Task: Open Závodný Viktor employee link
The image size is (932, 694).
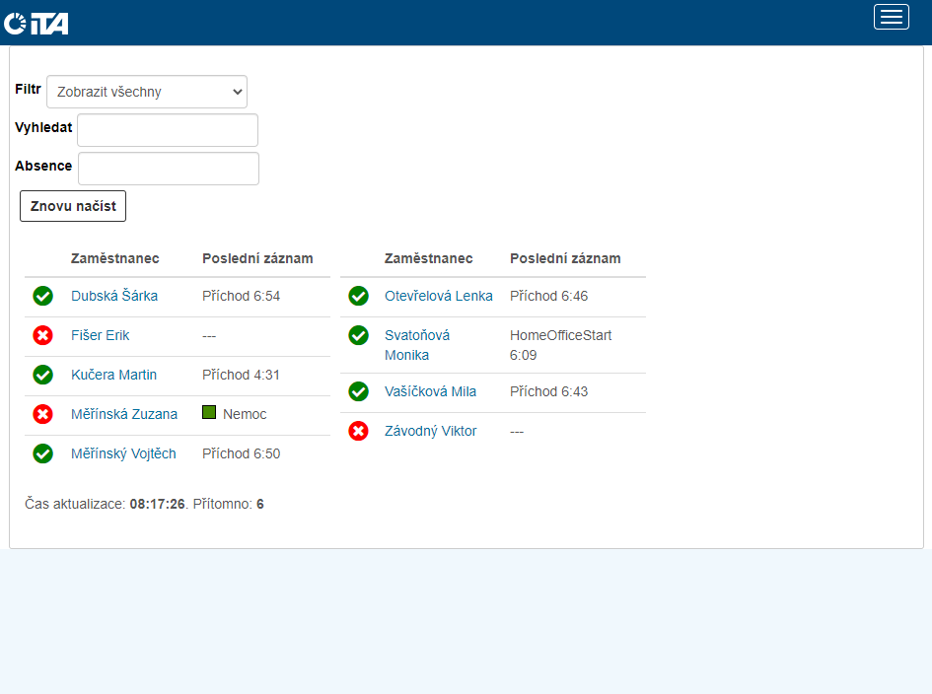Action: coord(430,431)
